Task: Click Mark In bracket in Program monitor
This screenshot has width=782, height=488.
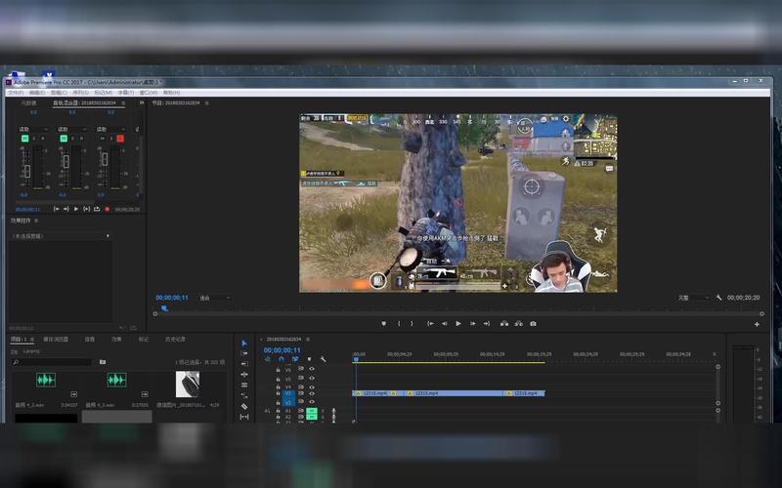Action: (x=399, y=324)
